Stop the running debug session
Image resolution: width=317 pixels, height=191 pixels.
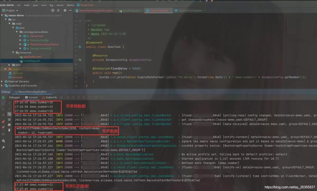pyautogui.click(x=3, y=115)
